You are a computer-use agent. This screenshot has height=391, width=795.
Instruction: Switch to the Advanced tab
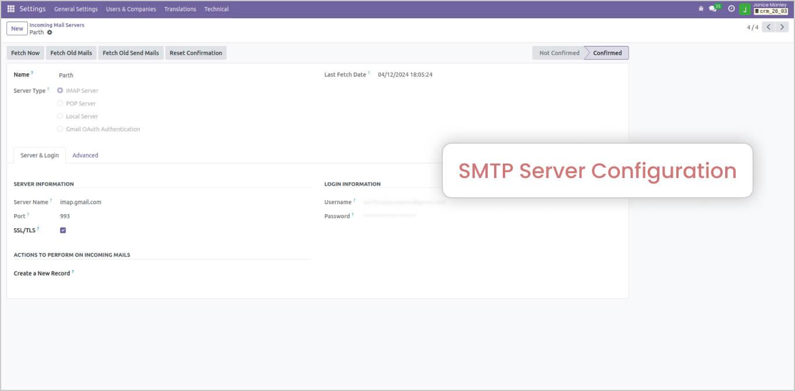[x=85, y=155]
